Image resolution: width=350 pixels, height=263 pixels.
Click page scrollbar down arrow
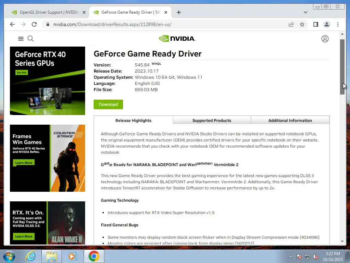tap(342, 241)
